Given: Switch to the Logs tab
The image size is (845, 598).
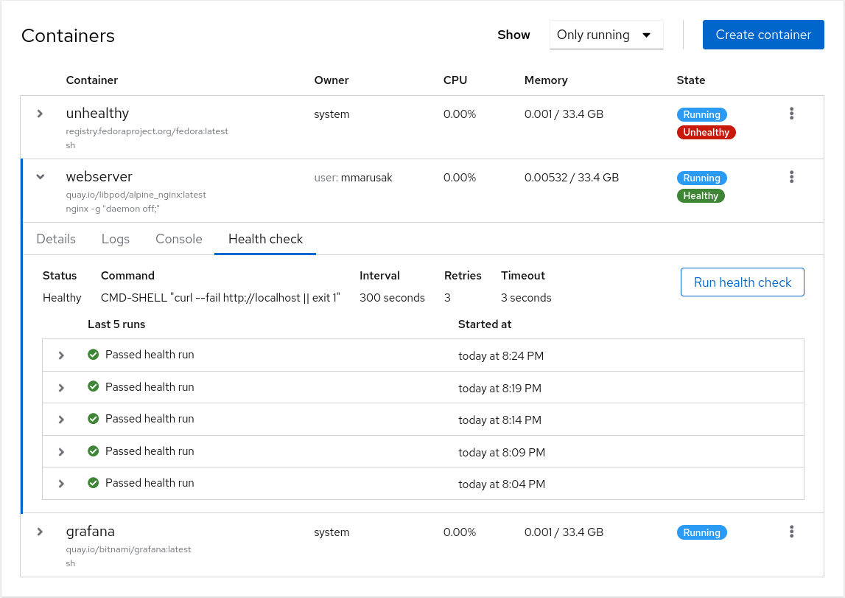Looking at the screenshot, I should (x=116, y=239).
